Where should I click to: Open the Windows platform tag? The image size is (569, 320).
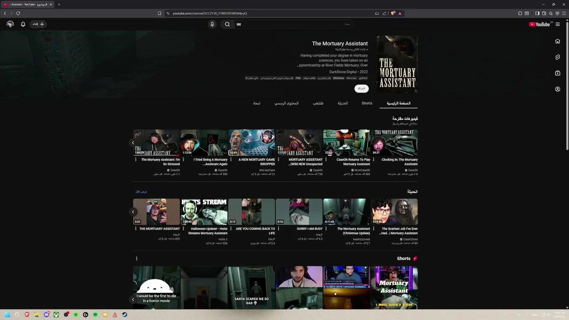coord(339,78)
